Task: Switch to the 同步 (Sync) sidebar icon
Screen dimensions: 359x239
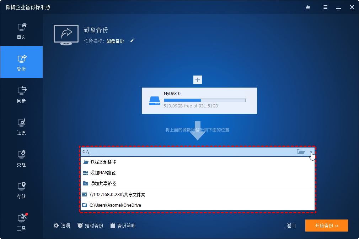Action: (21, 94)
